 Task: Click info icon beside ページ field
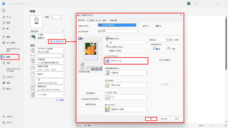click(64, 56)
